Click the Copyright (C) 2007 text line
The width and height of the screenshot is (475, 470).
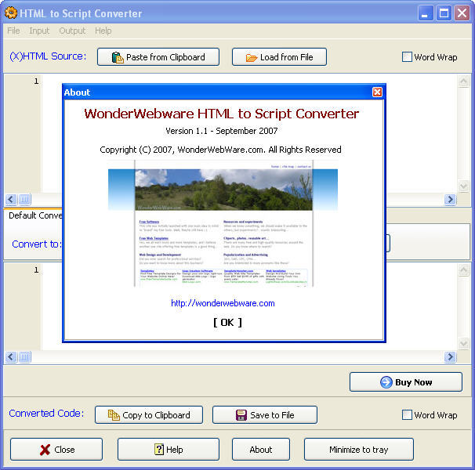point(220,150)
